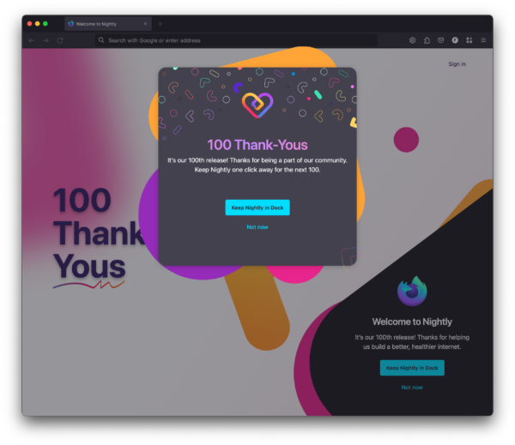
Task: Open a new tab with plus button
Action: (160, 24)
